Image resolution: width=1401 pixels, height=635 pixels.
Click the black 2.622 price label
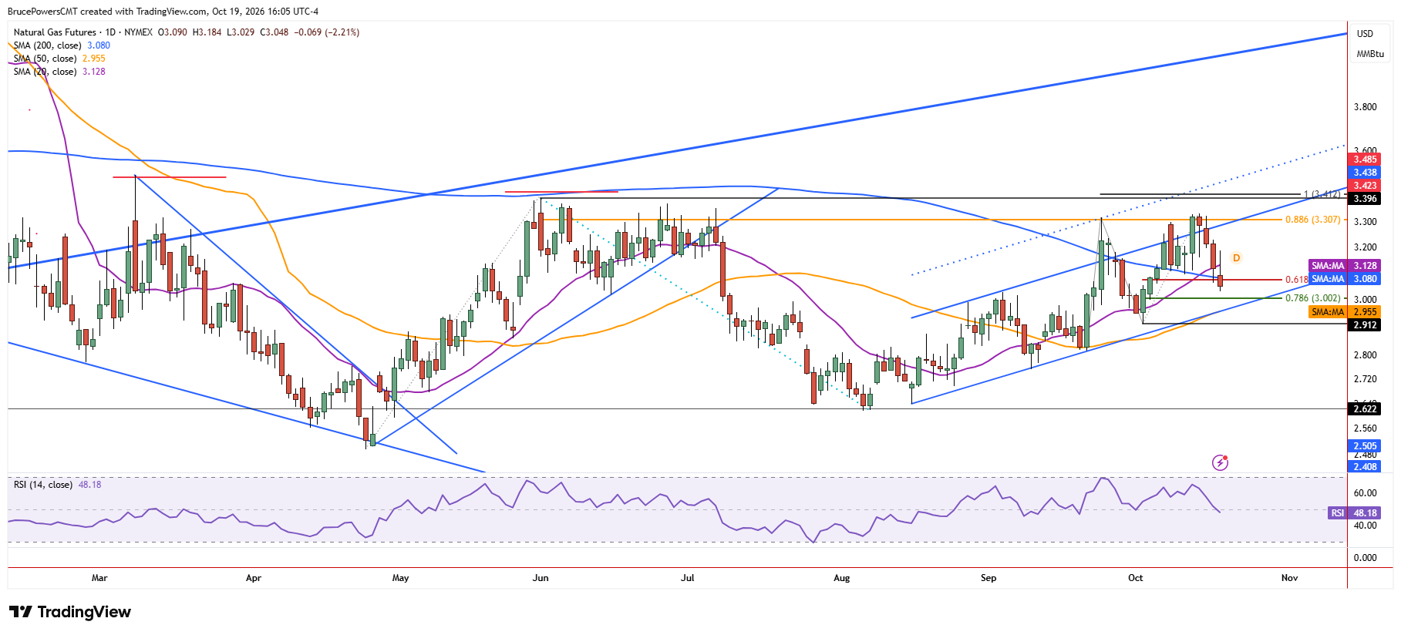pyautogui.click(x=1365, y=409)
